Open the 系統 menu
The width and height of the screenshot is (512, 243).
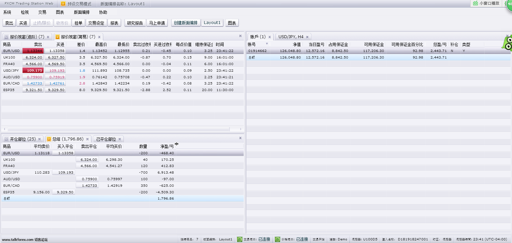click(7, 12)
